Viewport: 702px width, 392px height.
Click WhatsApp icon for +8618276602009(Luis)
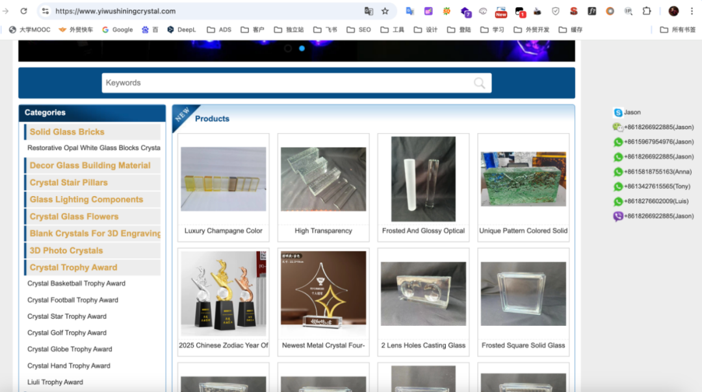pos(618,202)
